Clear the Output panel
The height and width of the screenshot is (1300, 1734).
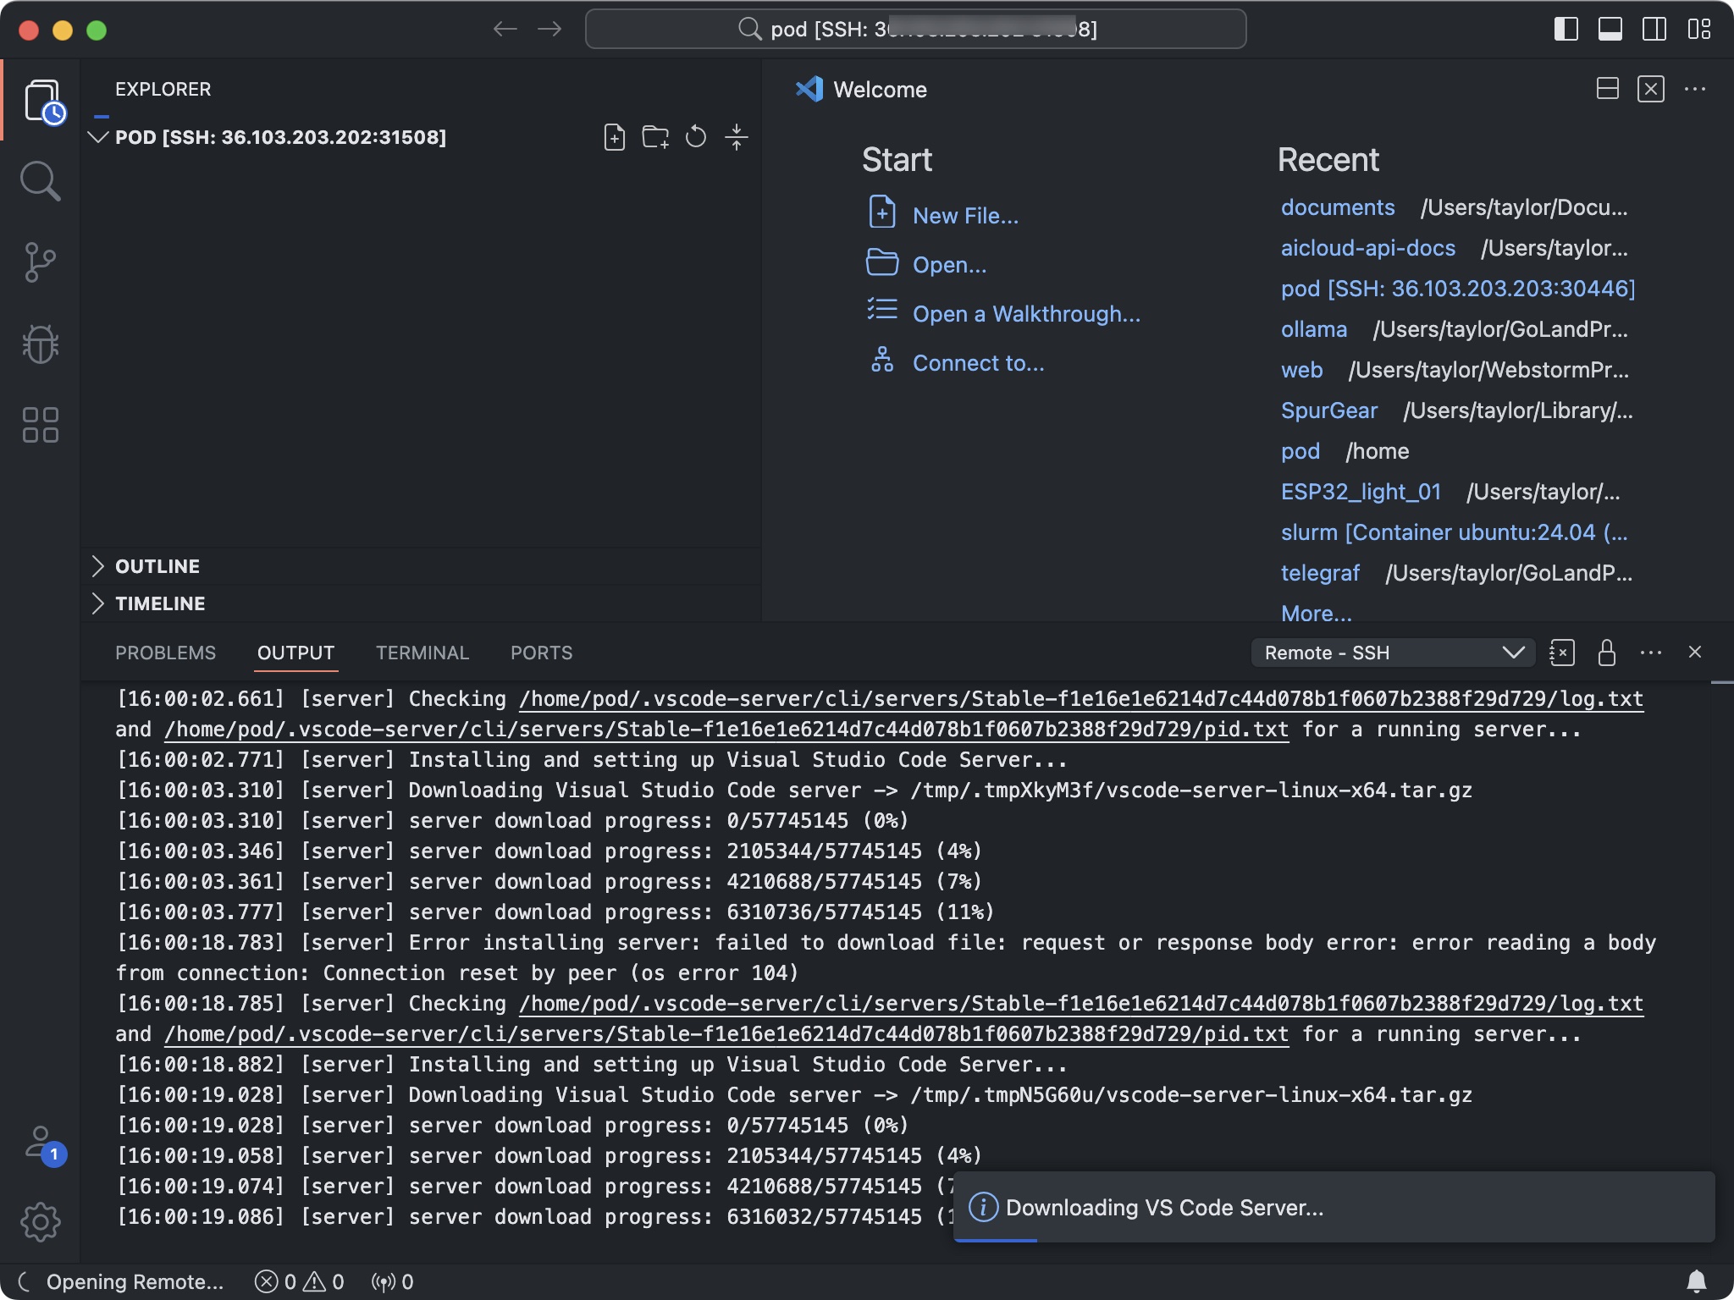pos(1562,653)
